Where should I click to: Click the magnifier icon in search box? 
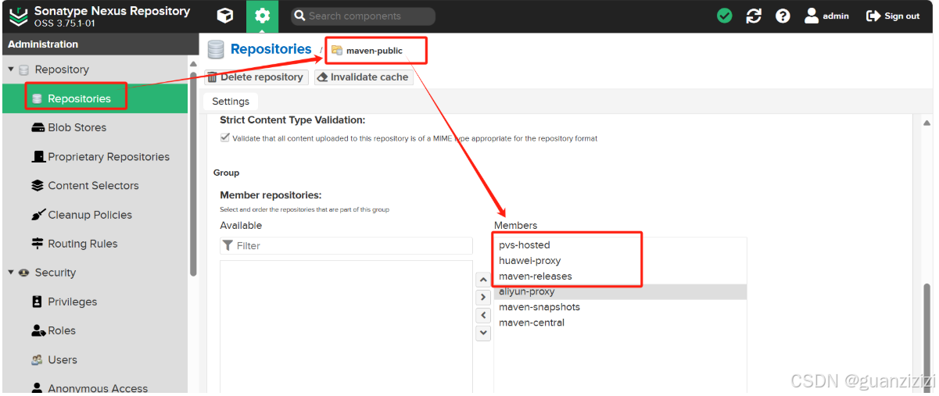299,16
